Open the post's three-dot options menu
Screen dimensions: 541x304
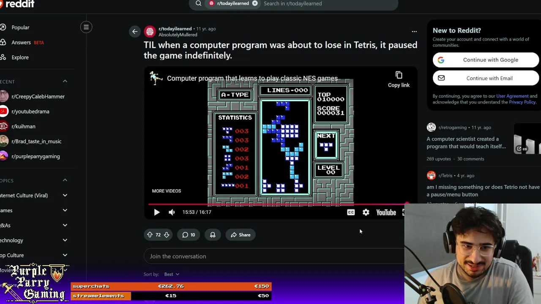coord(414,31)
